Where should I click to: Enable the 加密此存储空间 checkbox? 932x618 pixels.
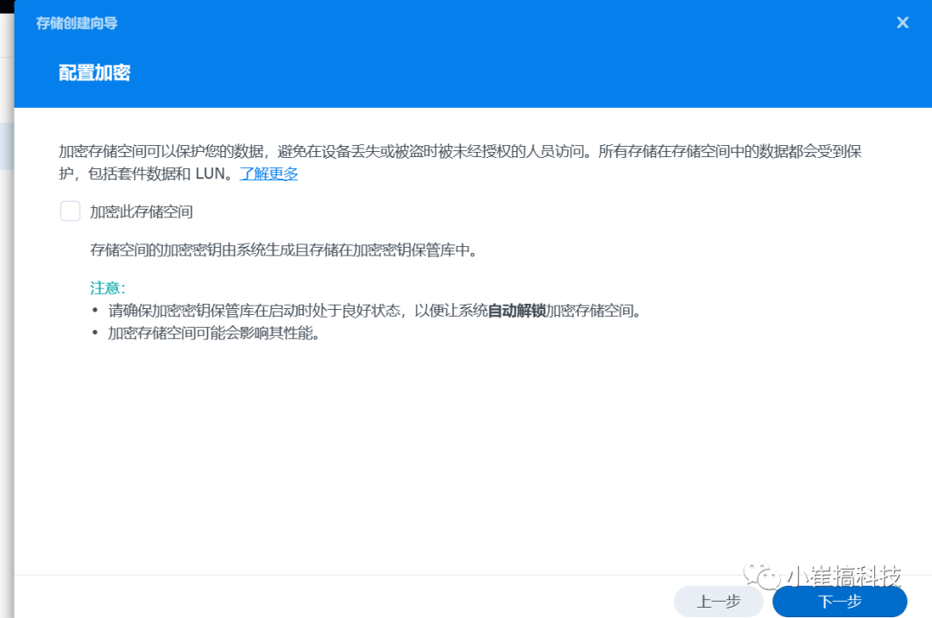pos(70,211)
